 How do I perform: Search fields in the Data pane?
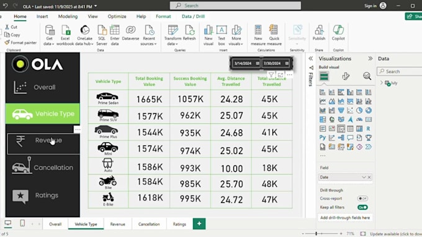click(x=400, y=71)
